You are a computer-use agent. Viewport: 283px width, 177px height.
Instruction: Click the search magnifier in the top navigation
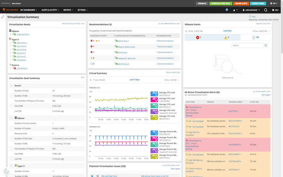pos(265,10)
